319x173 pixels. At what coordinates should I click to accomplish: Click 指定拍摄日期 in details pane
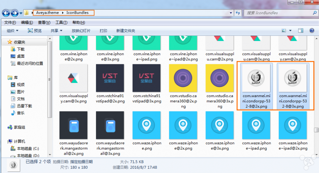(x=81, y=162)
